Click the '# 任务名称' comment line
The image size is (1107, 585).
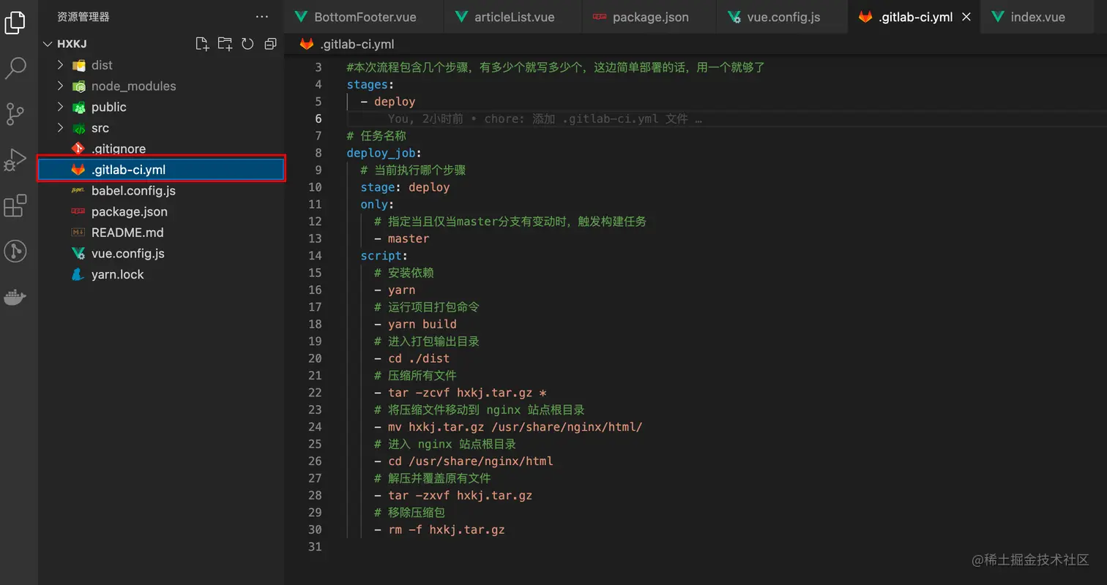(x=376, y=136)
